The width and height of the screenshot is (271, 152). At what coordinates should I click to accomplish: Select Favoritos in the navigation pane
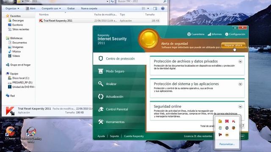pos(15,16)
